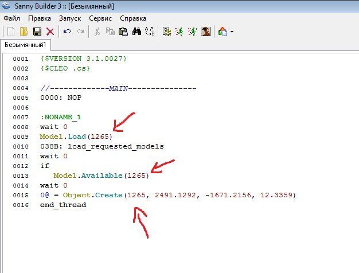Image resolution: width=359 pixels, height=273 pixels.
Task: Open Find with the binoculars icon
Action: (x=136, y=32)
